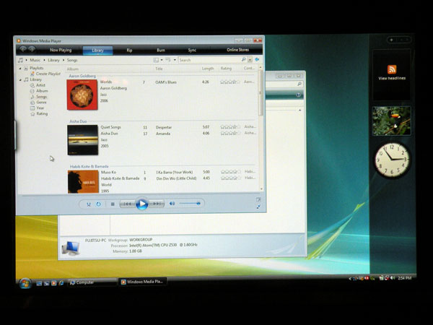Click the search magnifier in Media Player
The height and width of the screenshot is (325, 433).
click(244, 59)
